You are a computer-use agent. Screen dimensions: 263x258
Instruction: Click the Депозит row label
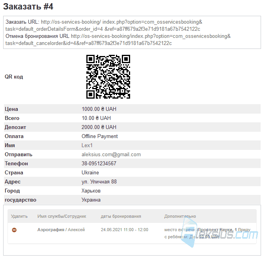coord(15,127)
